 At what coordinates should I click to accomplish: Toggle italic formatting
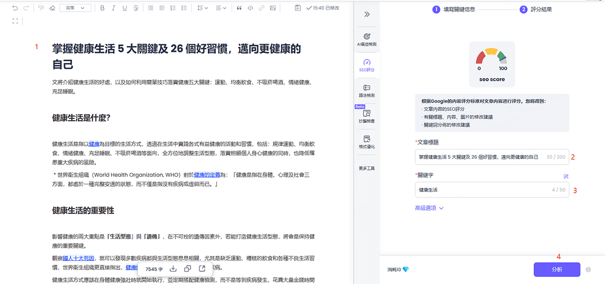click(113, 8)
